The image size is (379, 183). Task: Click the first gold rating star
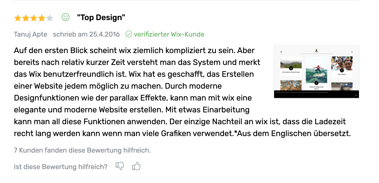[x=18, y=18]
